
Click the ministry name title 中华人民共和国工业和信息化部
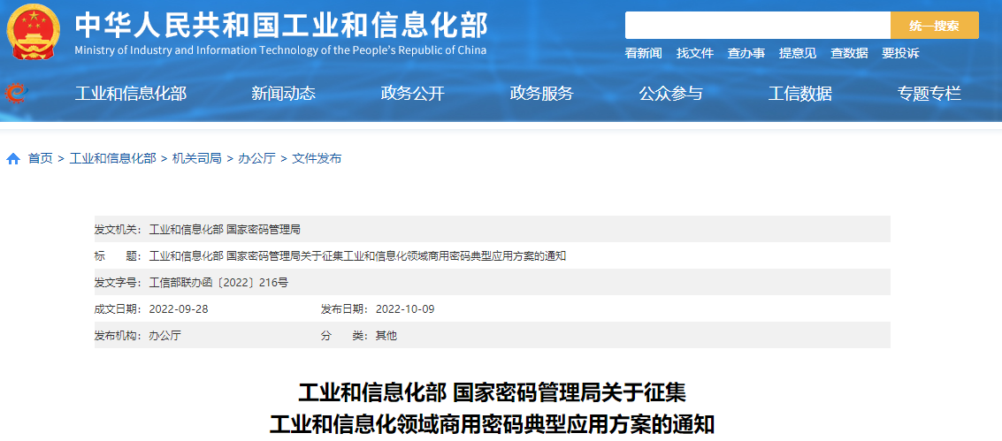[281, 26]
